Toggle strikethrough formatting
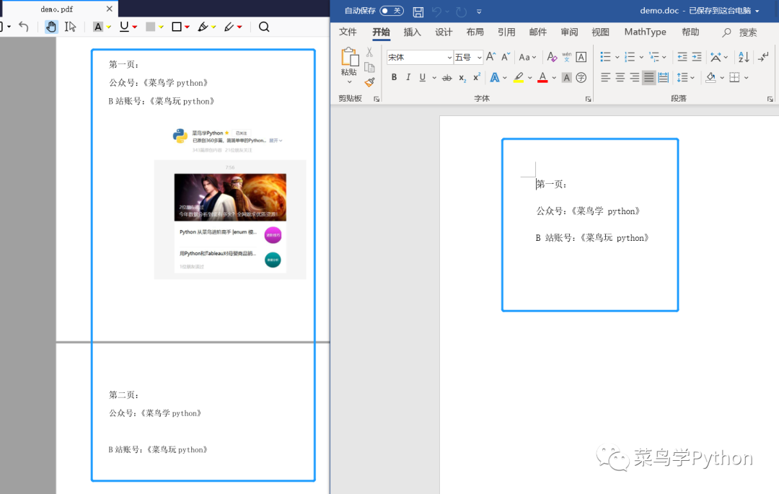 pos(446,77)
